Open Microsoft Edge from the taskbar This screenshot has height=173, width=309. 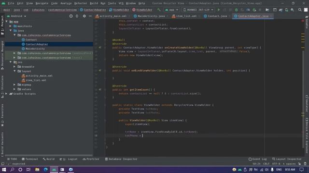(x=46, y=170)
